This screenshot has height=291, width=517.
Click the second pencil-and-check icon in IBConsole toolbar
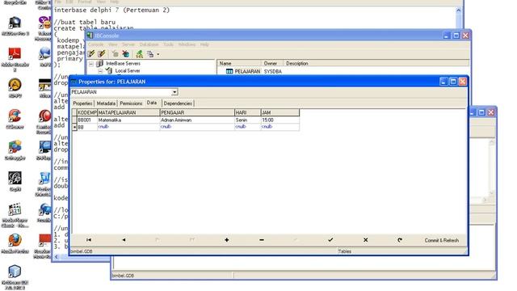[x=102, y=54]
